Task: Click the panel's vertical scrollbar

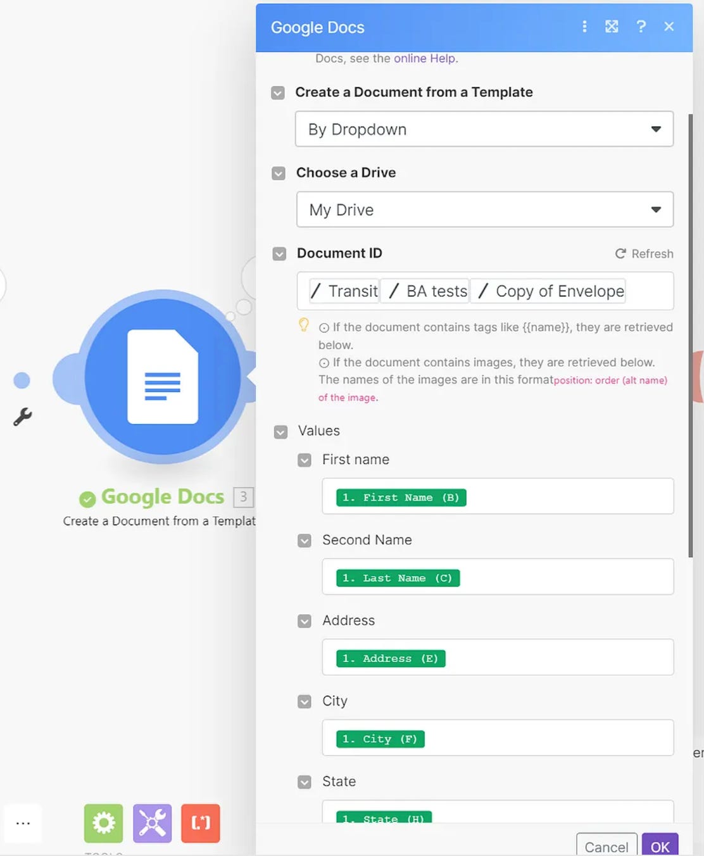Action: pos(691,336)
